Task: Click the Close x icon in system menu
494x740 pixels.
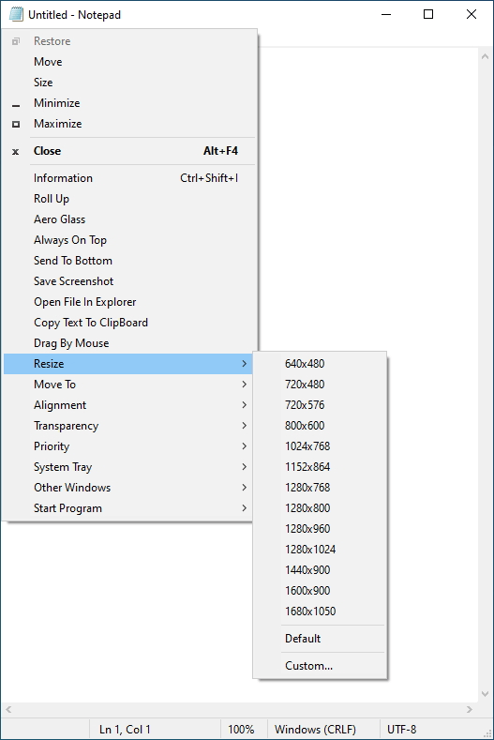Action: click(16, 152)
